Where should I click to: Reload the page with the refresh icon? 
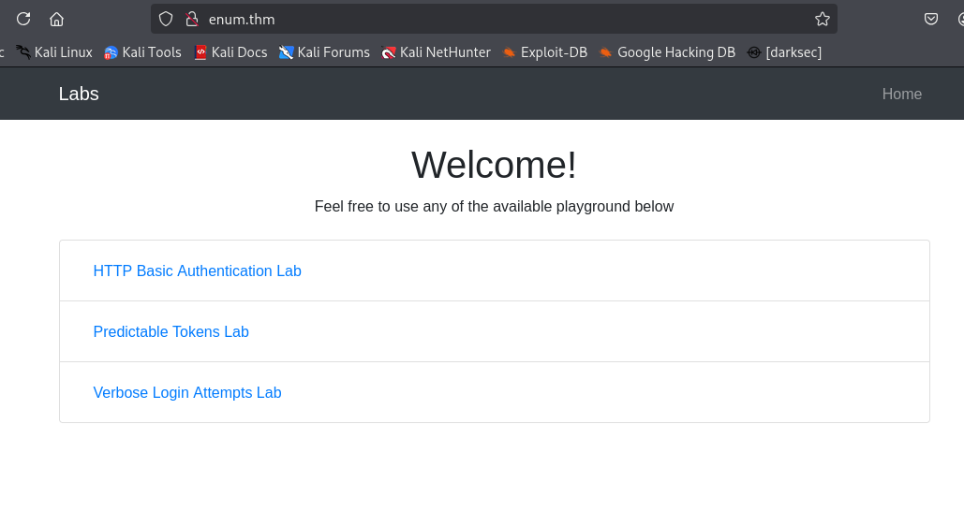pyautogui.click(x=23, y=19)
